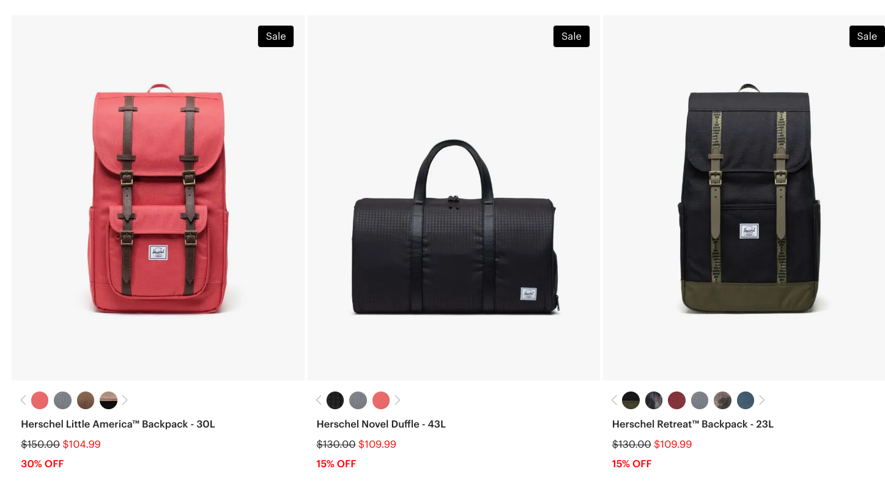
Task: Open Herschel Retreat Backpack - 23L product link
Action: [x=693, y=424]
